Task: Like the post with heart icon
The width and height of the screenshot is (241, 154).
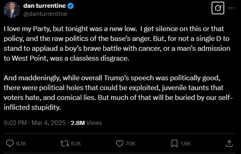Action: point(119,143)
